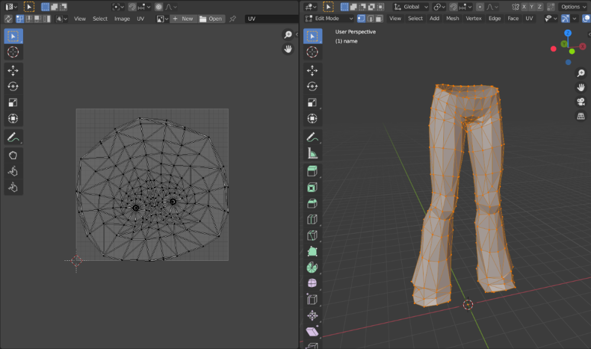
Task: Activate the Loop Cut tool
Action: (x=313, y=219)
